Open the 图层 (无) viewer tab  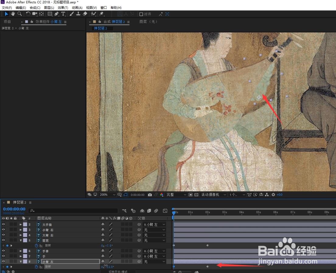click(x=149, y=22)
